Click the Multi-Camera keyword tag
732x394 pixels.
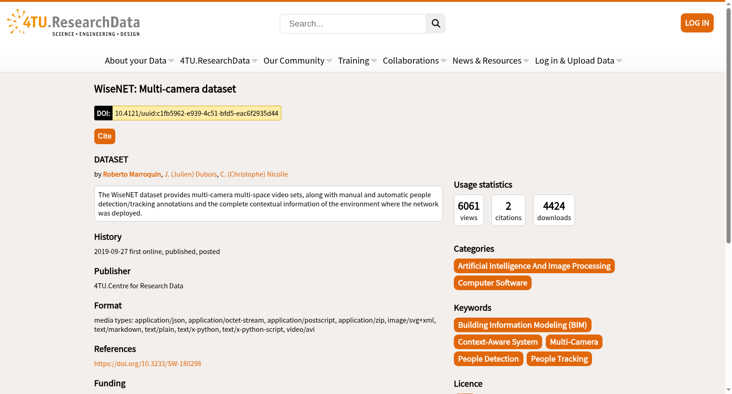(574, 342)
